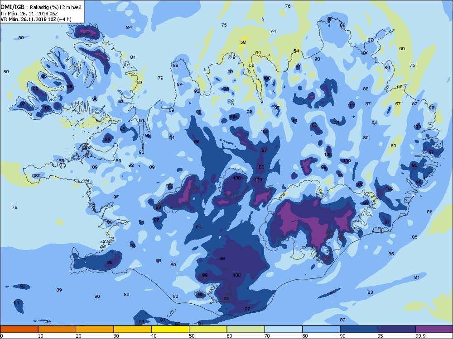Choose the purple above-99.9 legend swatch

click(434, 329)
